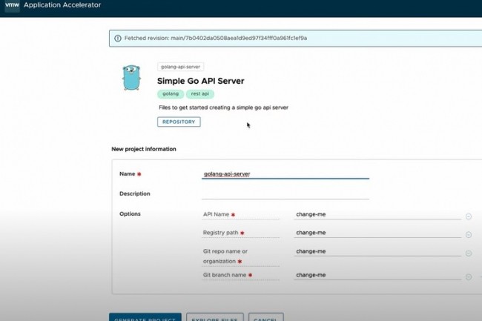Screen dimensions: 482x321
Task: Edit the Git branch name value field
Action: click(377, 275)
